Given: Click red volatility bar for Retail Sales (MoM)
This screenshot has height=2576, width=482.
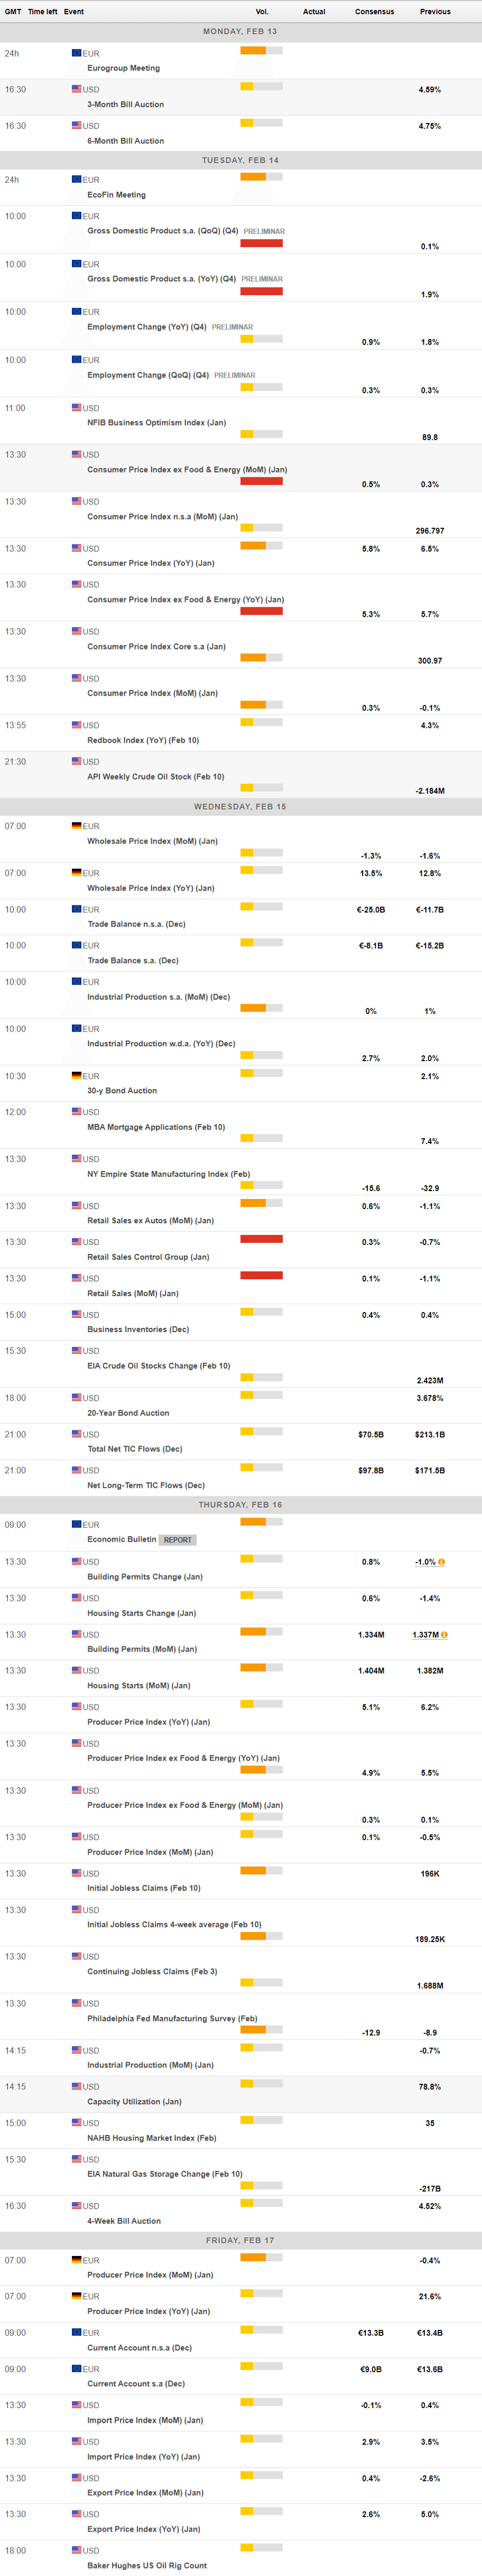Looking at the screenshot, I should click(261, 1275).
